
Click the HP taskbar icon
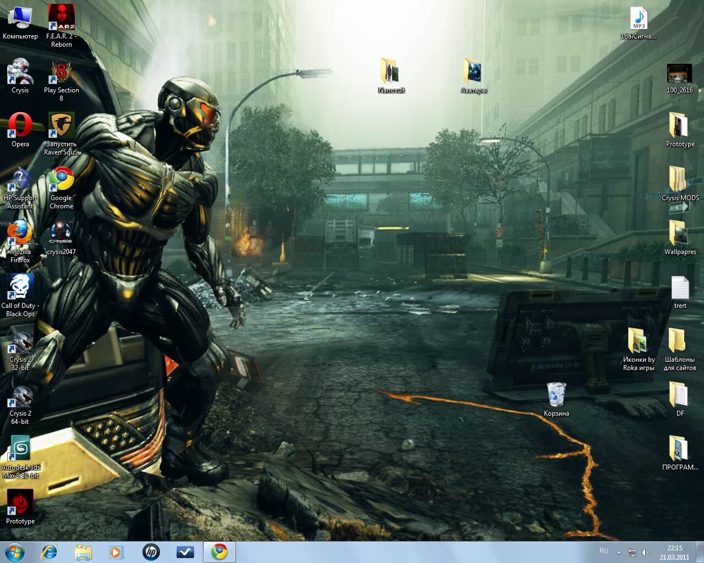(x=151, y=552)
